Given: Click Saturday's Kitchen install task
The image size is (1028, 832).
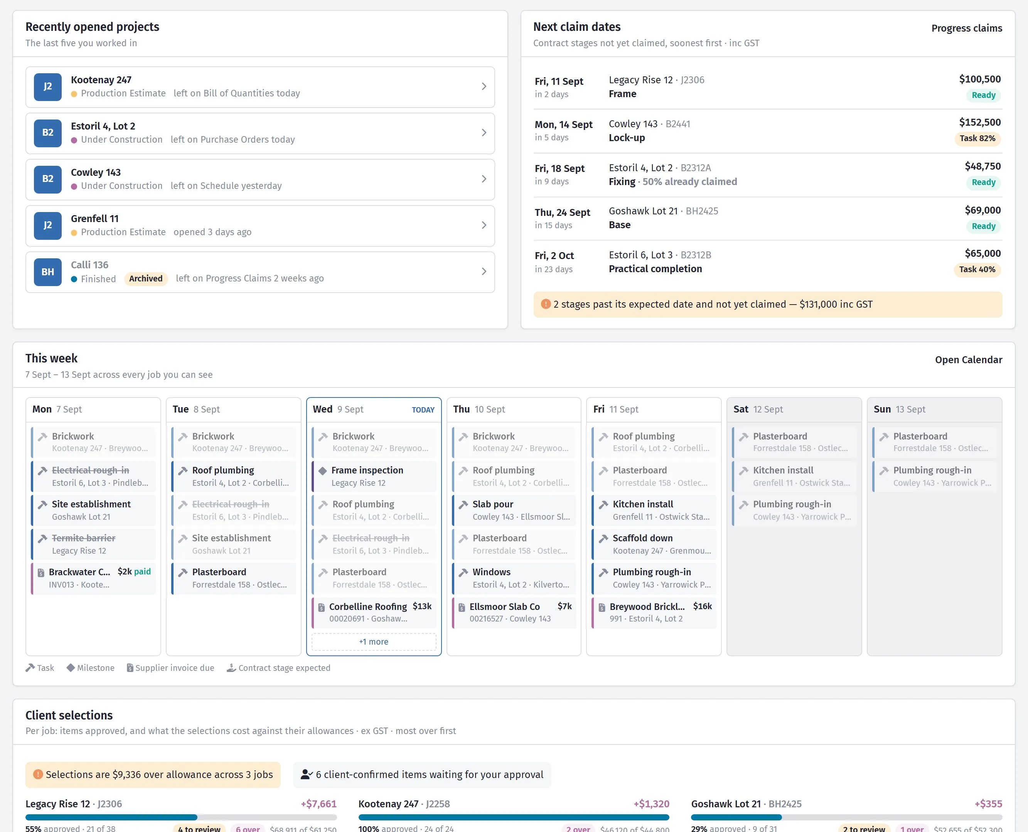Looking at the screenshot, I should coord(794,477).
